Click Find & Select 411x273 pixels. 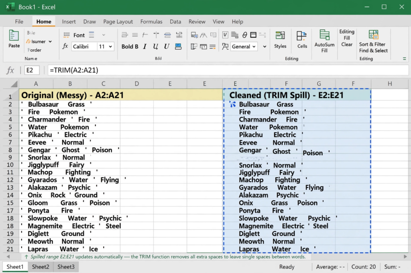click(x=373, y=51)
